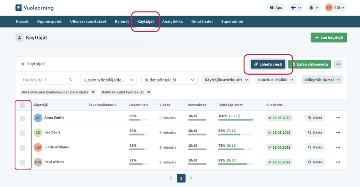The image size is (360, 187).
Task: Click the search magnifier in Hae käyttäjää
Action: click(70, 80)
